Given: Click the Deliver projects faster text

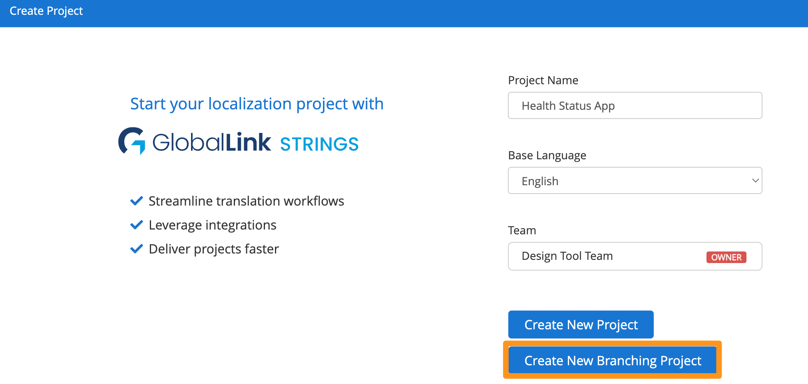Looking at the screenshot, I should click(213, 249).
